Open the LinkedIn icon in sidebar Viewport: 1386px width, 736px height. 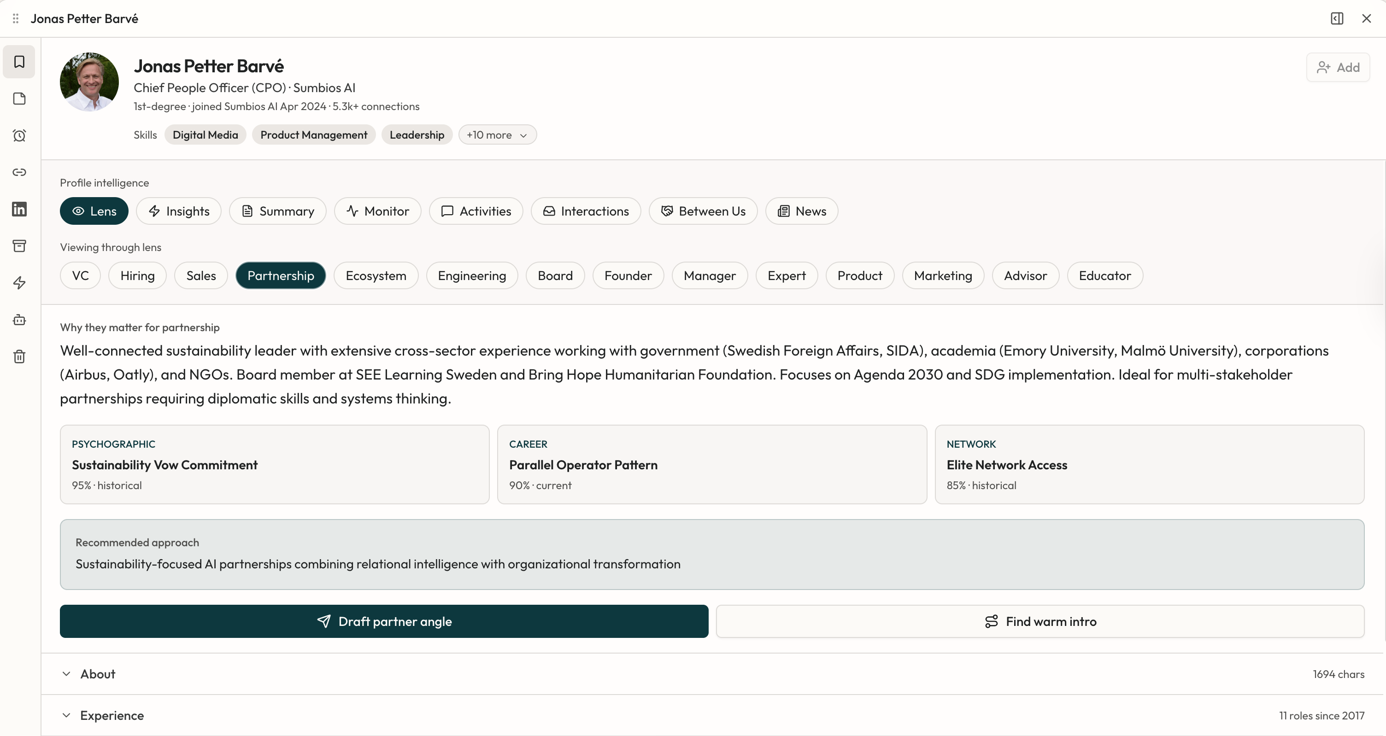tap(19, 209)
